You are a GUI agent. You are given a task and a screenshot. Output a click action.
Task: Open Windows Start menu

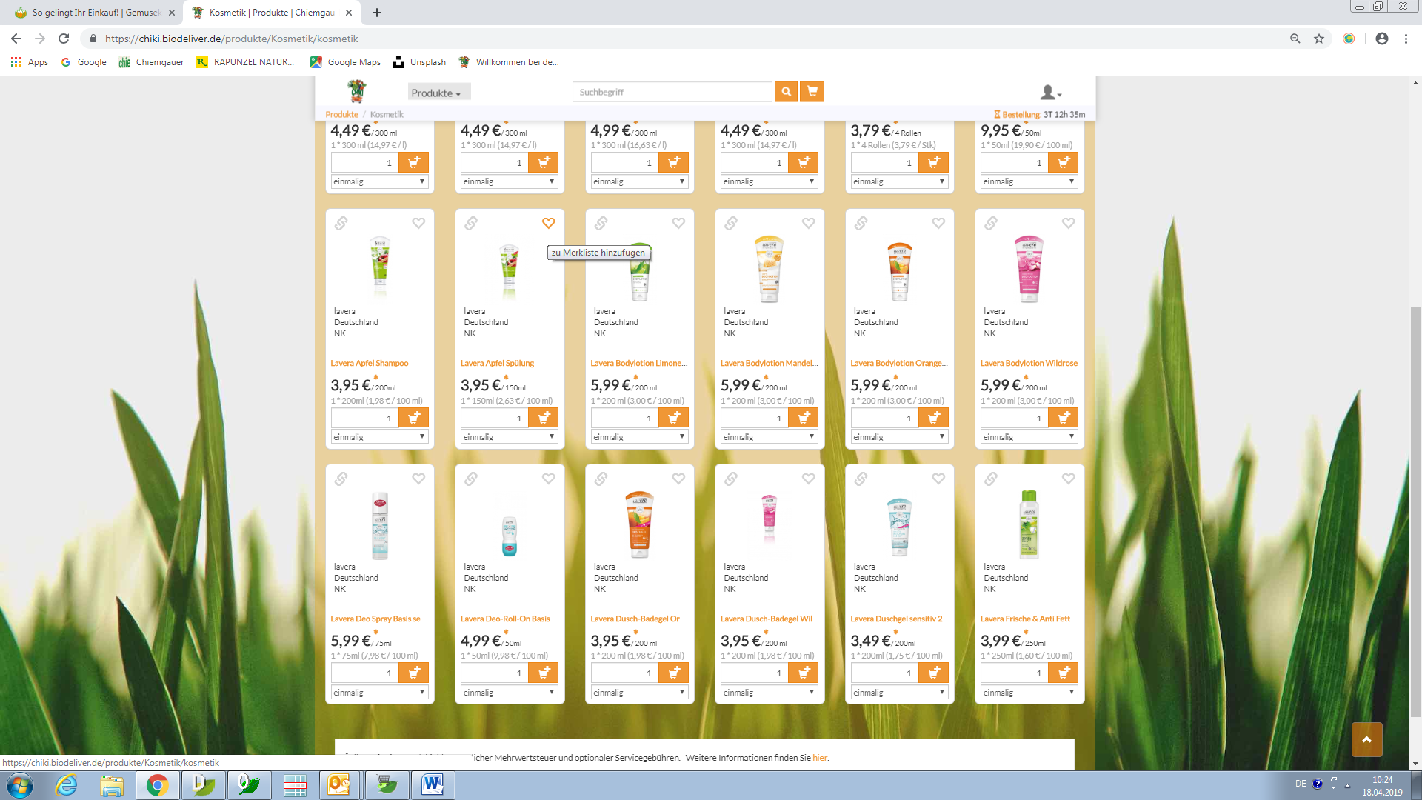[x=20, y=785]
